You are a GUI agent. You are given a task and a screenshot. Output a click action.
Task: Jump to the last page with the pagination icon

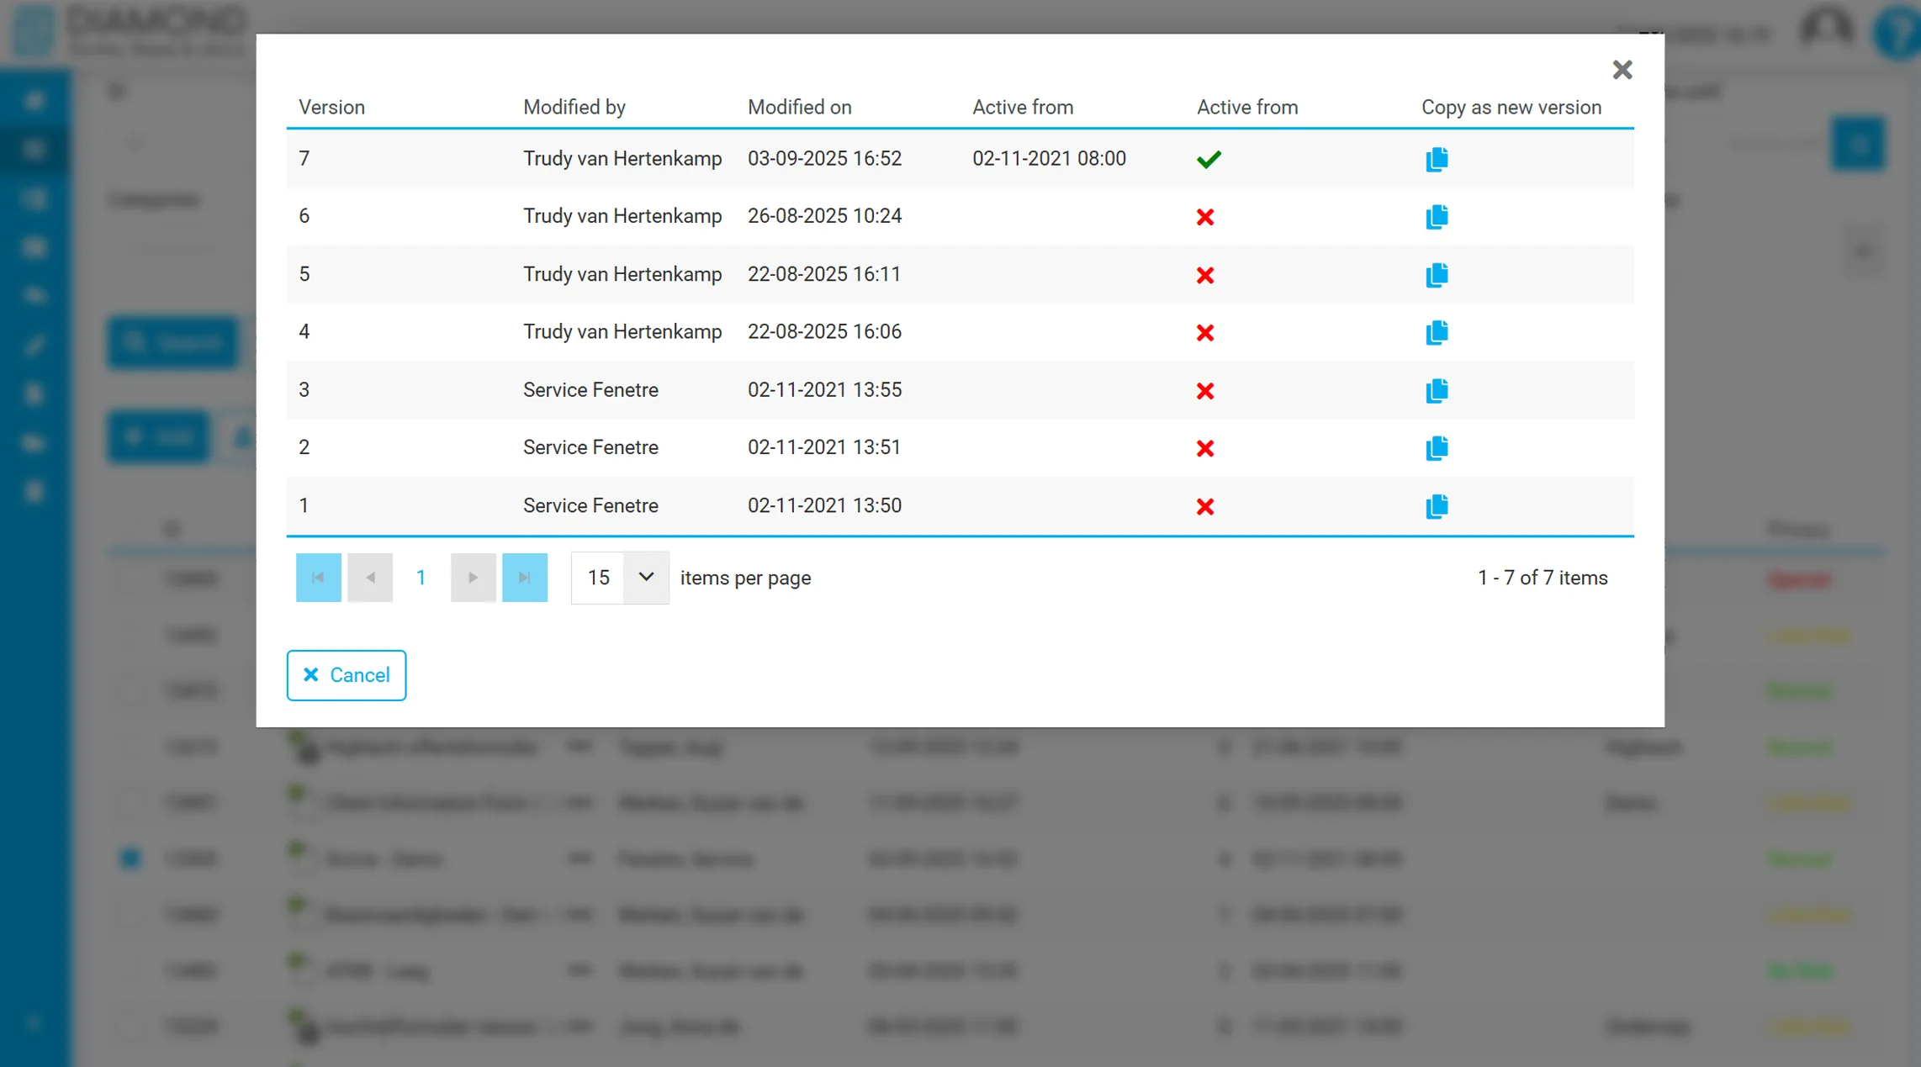pyautogui.click(x=524, y=578)
